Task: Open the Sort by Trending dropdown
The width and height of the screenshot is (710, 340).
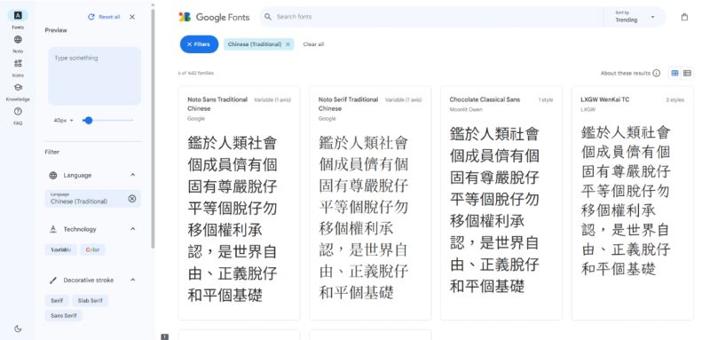Action: click(635, 17)
